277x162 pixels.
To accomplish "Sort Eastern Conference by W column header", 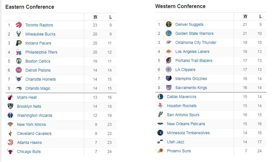I will pos(95,17).
